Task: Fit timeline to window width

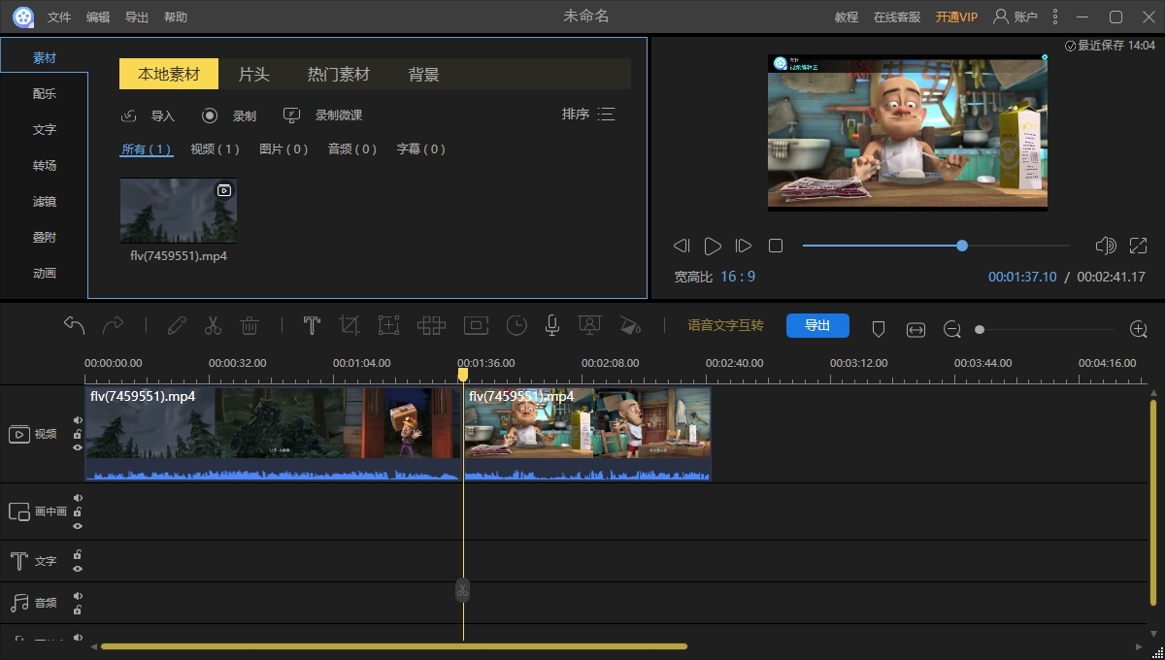Action: click(x=915, y=330)
